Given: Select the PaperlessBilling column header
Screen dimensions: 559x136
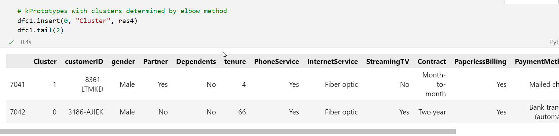Looking at the screenshot, I should pos(480,62).
